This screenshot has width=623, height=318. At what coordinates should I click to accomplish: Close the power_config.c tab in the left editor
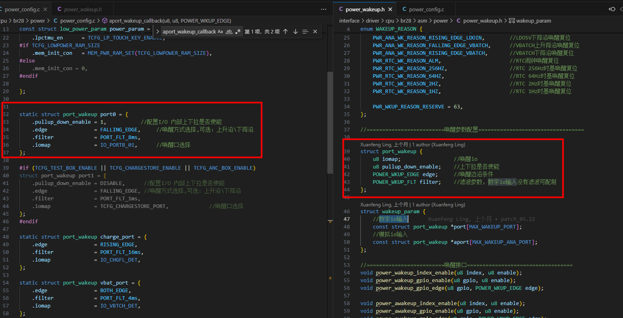point(44,9)
